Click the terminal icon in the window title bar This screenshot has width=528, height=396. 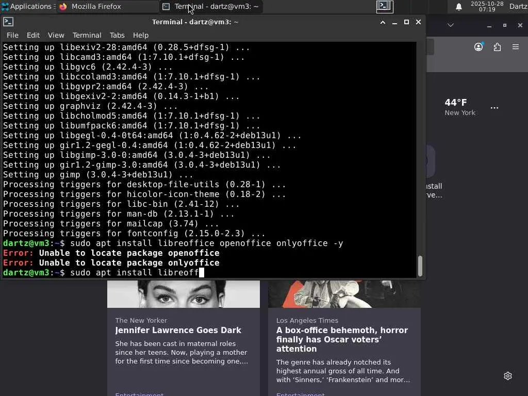(8, 22)
